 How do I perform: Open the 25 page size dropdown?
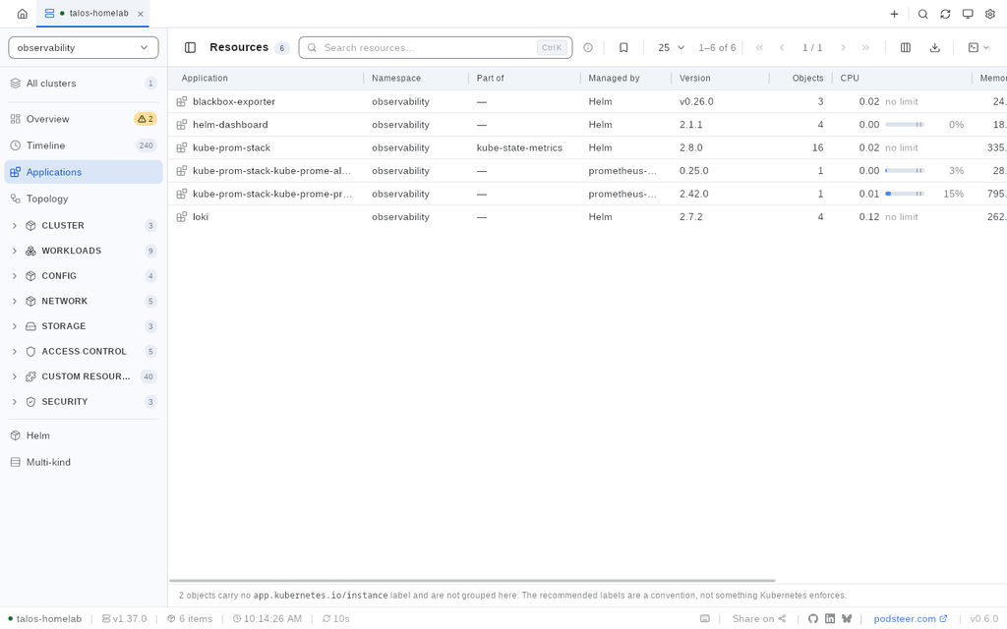tap(671, 47)
